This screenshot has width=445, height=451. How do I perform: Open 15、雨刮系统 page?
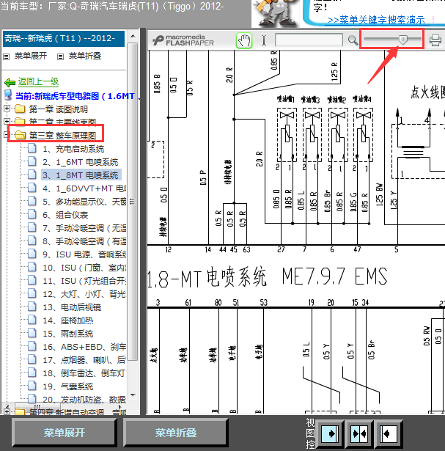[68, 334]
